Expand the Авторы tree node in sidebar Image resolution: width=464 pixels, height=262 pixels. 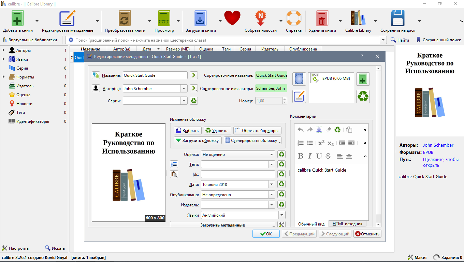tap(3, 50)
